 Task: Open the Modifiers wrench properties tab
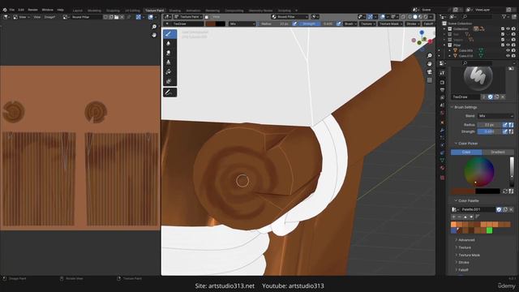click(442, 130)
